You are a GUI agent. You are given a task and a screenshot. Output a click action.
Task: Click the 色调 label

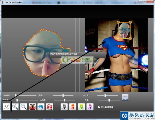point(87,100)
